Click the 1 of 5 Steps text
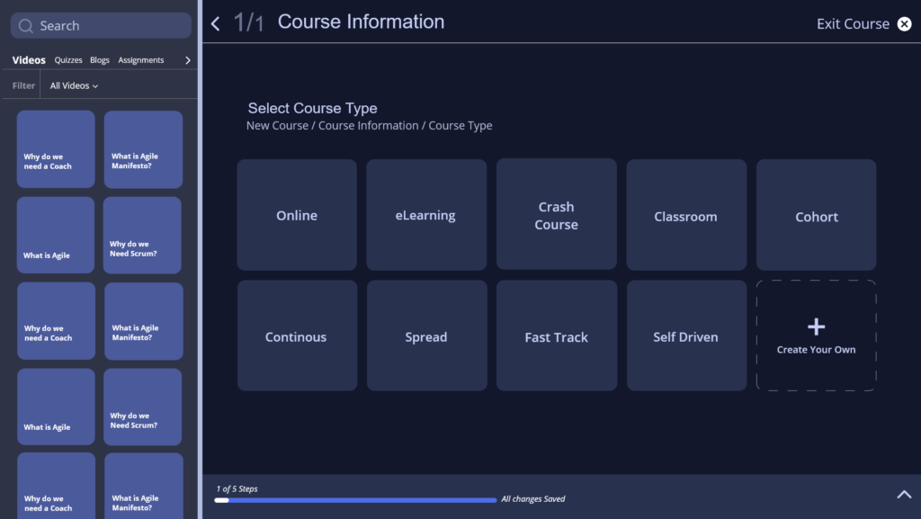The height and width of the screenshot is (519, 921). (237, 488)
